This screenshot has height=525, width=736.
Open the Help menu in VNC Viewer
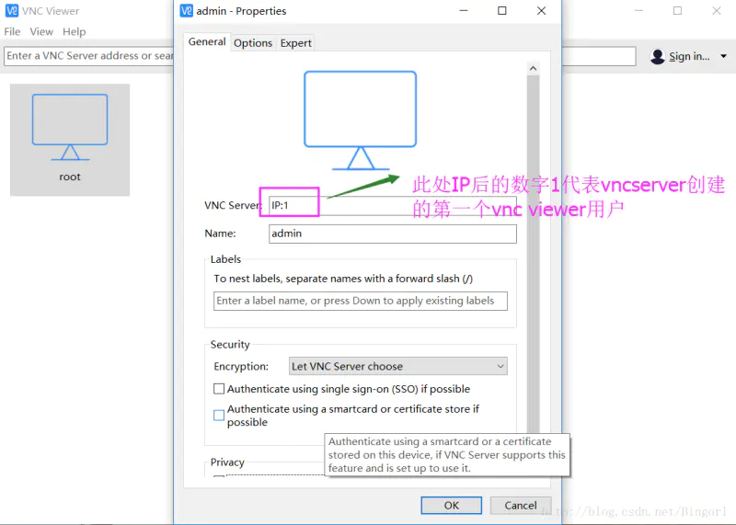point(75,31)
